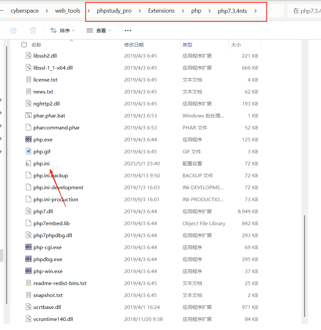Click the libssl-1_1-x64.dll file icon
This screenshot has width=321, height=330.
29,68
